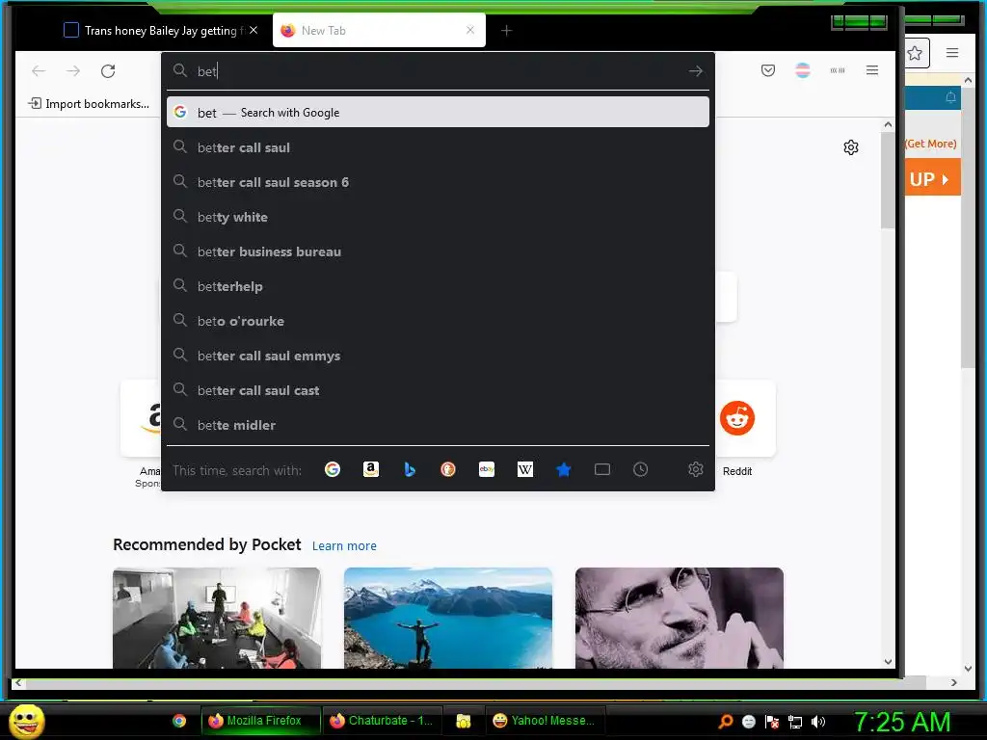987x740 pixels.
Task: Click the smiley start button on taskbar
Action: click(x=26, y=721)
